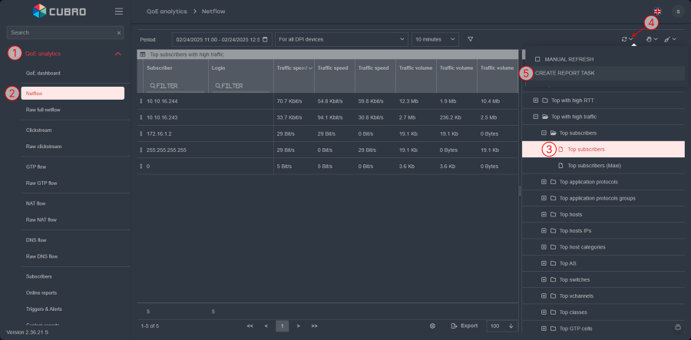Click the filter funnel icon in toolbar
The image size is (691, 340).
471,39
